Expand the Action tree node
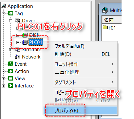Image resolution: width=134 pixels, height=119 pixels. tap(4, 71)
